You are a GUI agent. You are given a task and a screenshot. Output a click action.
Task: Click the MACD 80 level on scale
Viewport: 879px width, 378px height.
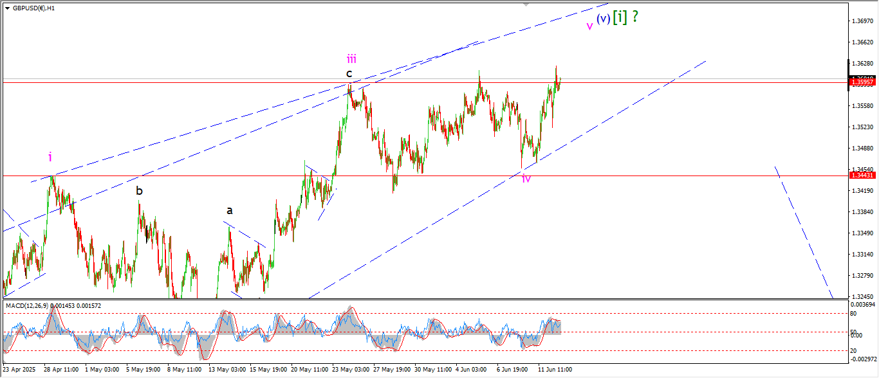click(x=853, y=314)
